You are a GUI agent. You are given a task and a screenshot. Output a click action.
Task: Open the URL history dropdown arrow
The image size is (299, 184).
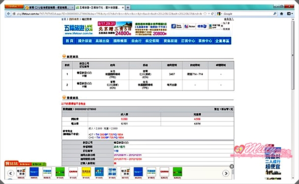coord(209,14)
